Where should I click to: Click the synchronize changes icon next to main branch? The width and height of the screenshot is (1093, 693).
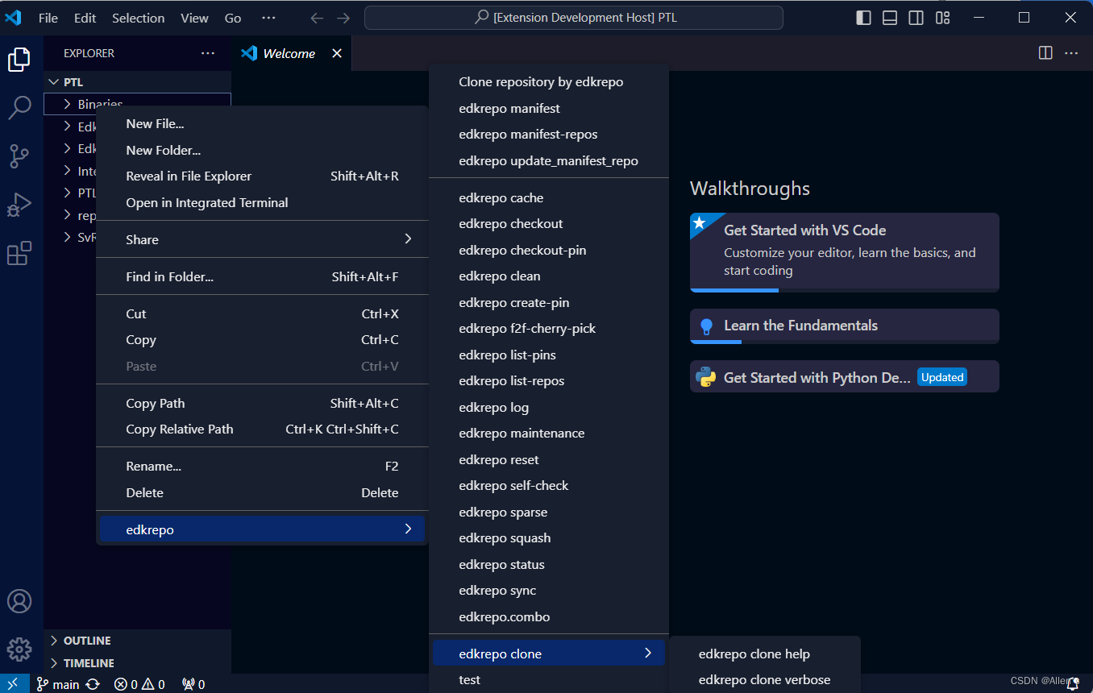click(x=93, y=683)
